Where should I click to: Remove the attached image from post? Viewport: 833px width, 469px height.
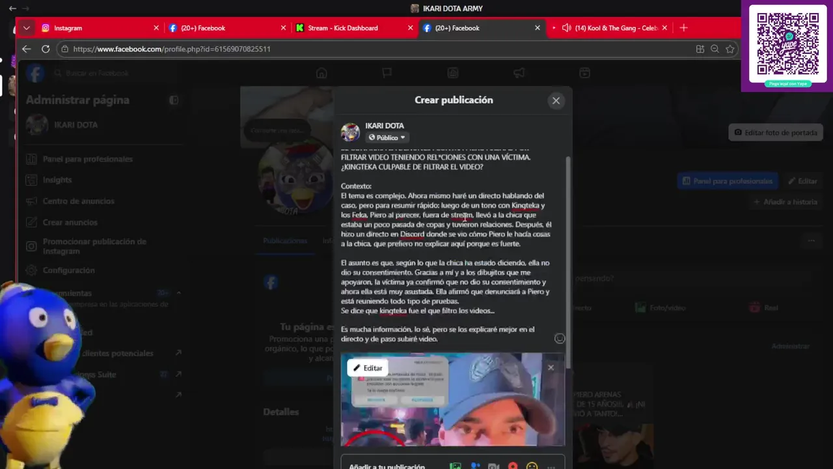(551, 367)
